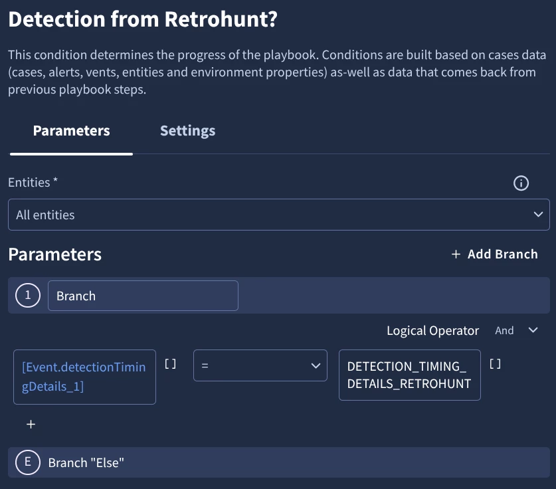Click the circled number 1 branch badge
The height and width of the screenshot is (489, 556).
(x=27, y=296)
